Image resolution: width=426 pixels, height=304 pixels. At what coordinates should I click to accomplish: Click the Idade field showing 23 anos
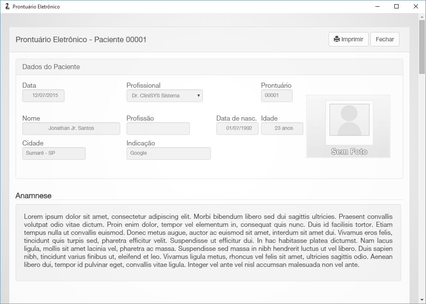pyautogui.click(x=282, y=128)
